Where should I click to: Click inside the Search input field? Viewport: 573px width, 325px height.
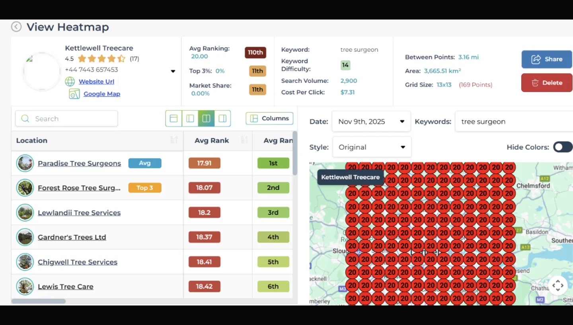click(66, 119)
